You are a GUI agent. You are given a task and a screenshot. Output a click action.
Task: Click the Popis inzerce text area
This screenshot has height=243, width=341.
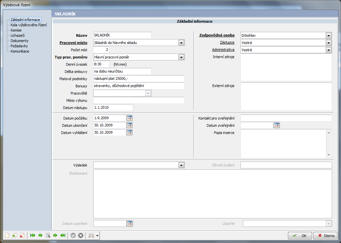(284, 144)
